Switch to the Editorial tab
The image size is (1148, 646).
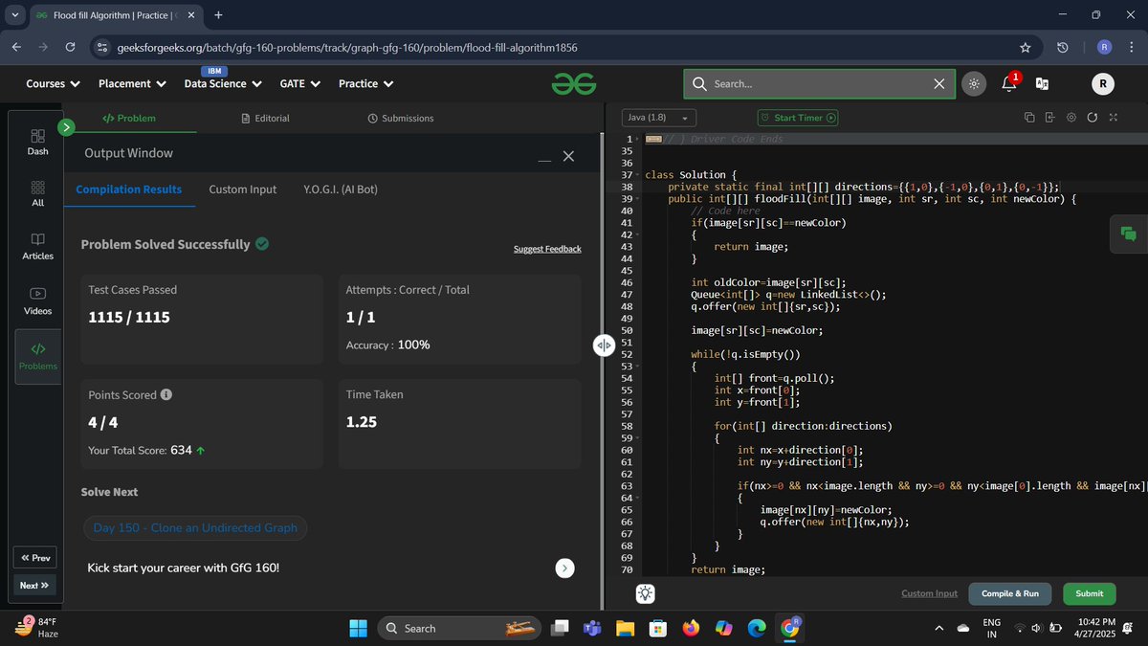[x=266, y=118]
